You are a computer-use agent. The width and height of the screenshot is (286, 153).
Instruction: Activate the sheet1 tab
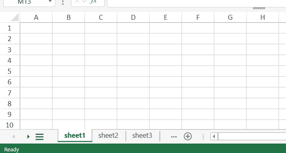(x=75, y=136)
